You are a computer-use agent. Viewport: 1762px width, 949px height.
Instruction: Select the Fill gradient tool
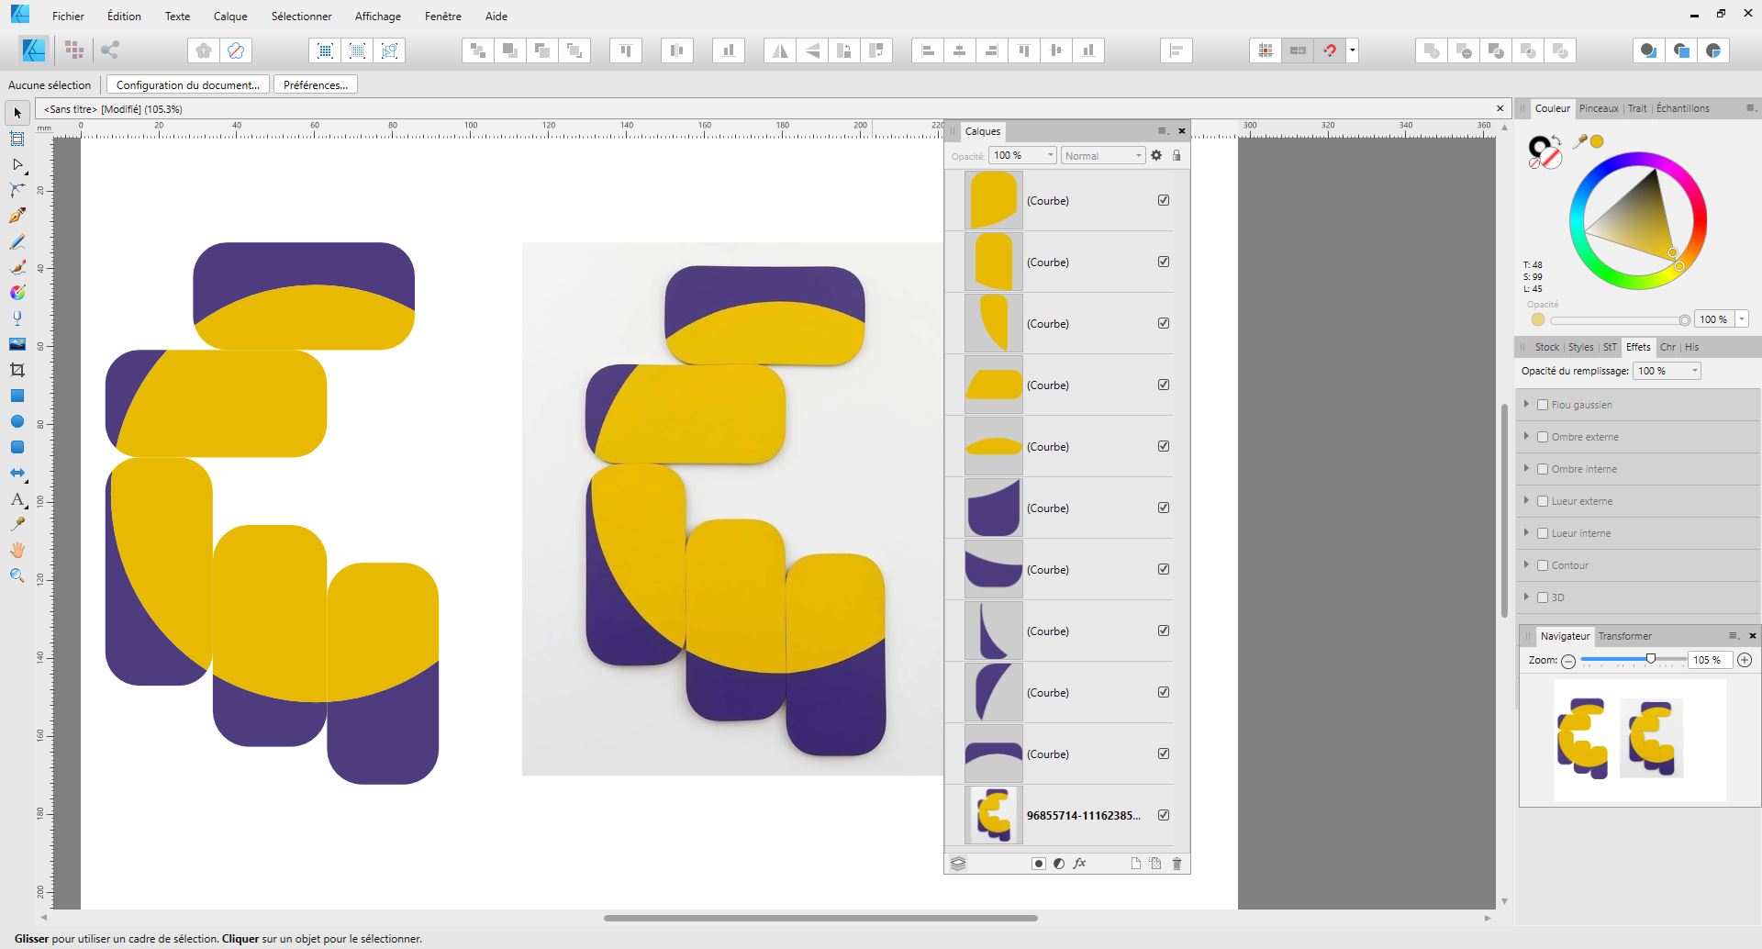pos(17,293)
